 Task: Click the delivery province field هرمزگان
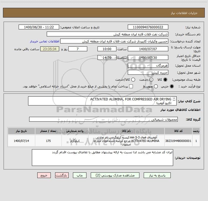(148, 65)
